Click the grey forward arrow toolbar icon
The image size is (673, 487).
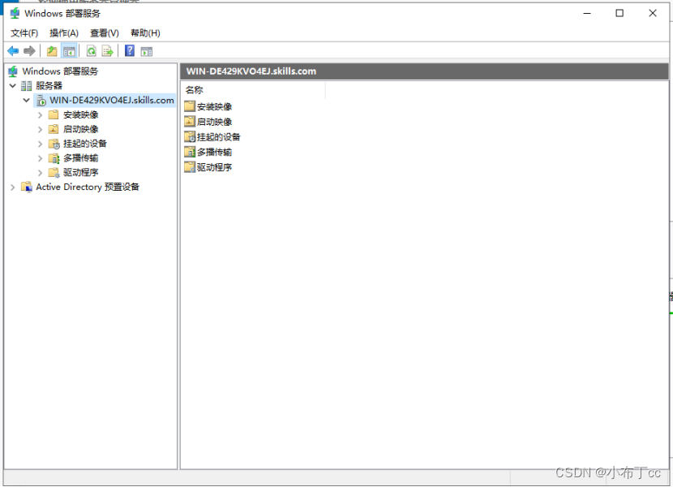click(x=29, y=51)
